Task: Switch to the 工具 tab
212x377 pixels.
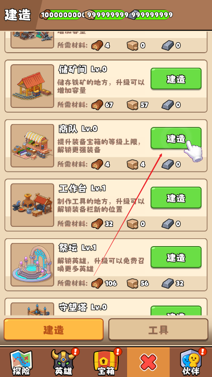Action: [158, 330]
